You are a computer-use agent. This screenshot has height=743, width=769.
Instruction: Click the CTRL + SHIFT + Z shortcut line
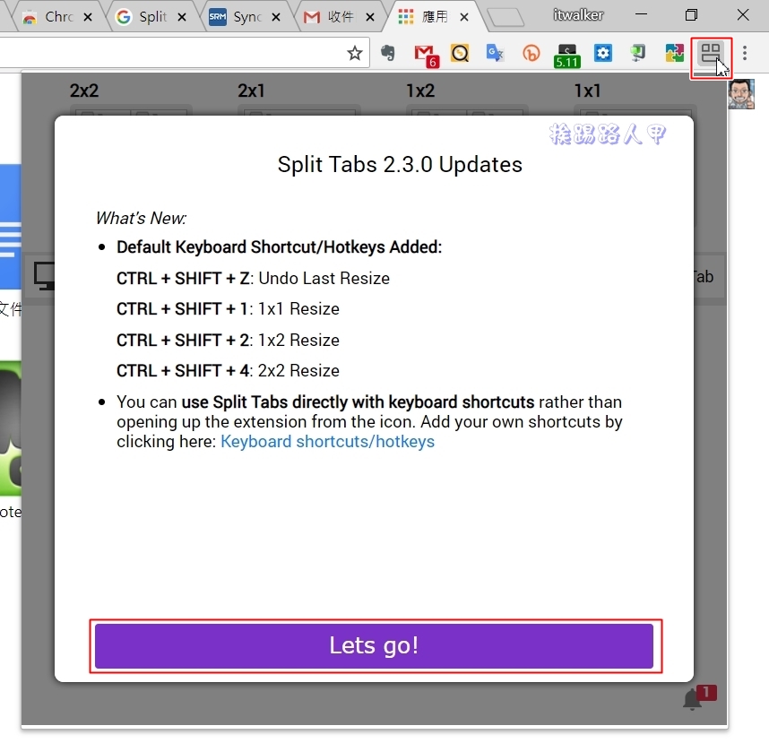[x=253, y=279]
